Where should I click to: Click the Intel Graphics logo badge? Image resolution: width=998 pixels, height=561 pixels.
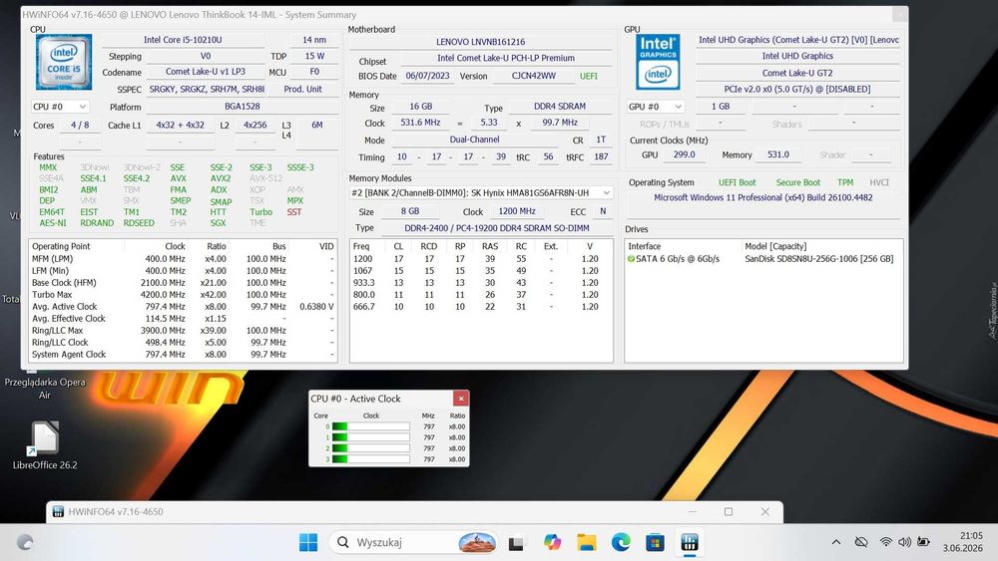coord(658,62)
